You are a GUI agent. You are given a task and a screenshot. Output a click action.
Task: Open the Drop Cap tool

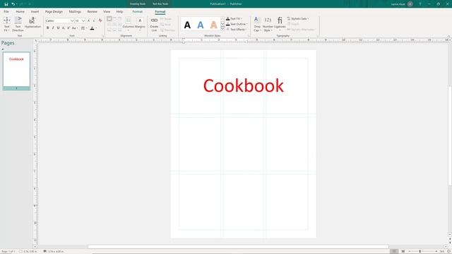(257, 24)
